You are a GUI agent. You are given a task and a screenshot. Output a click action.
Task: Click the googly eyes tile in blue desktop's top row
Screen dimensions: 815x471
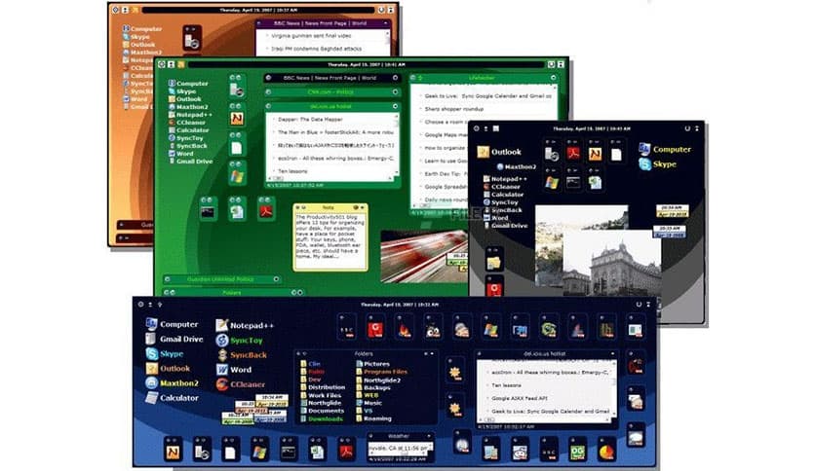433,328
